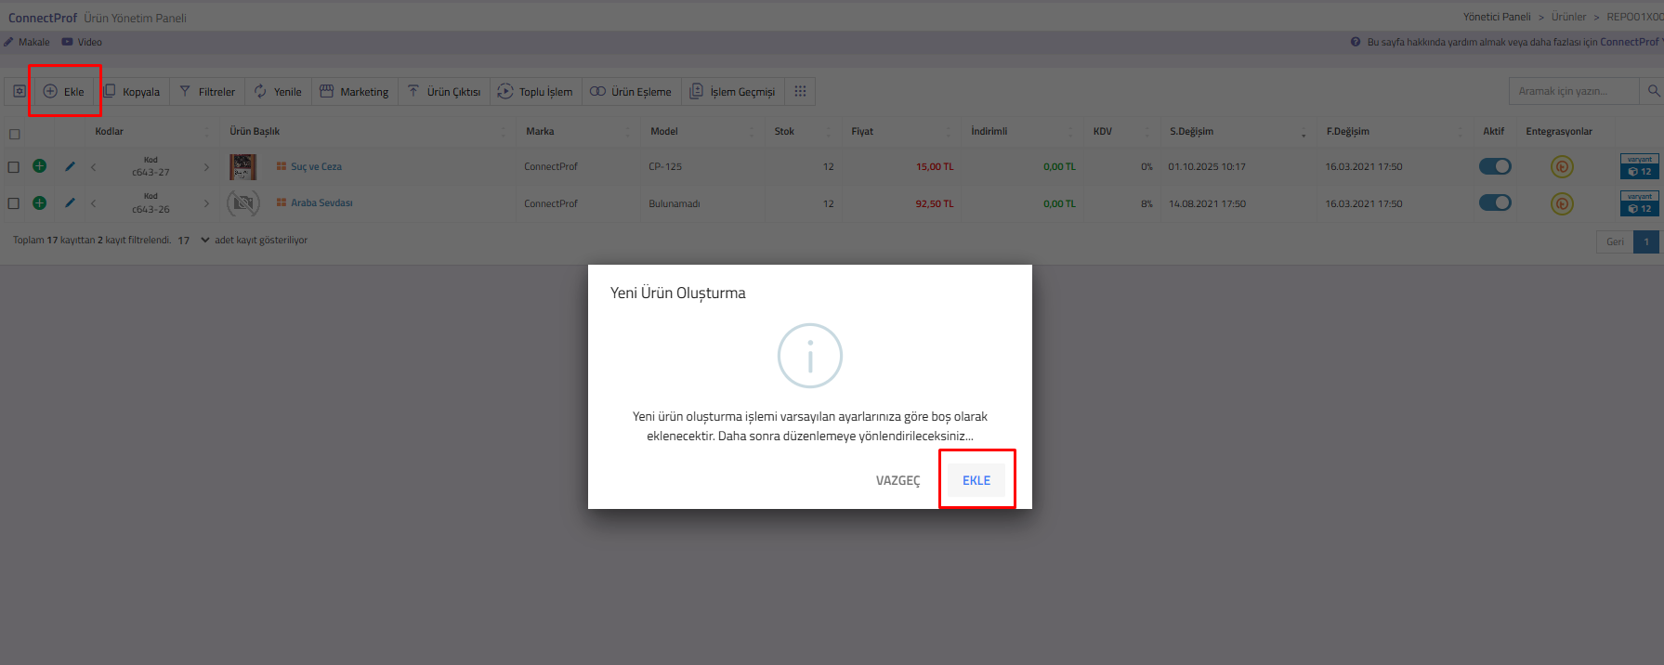The height and width of the screenshot is (665, 1664).
Task: Open the Makale help tab
Action: 27,42
